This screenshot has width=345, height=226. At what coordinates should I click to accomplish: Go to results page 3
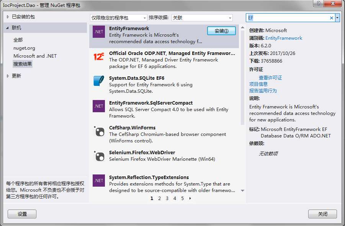click(x=167, y=199)
